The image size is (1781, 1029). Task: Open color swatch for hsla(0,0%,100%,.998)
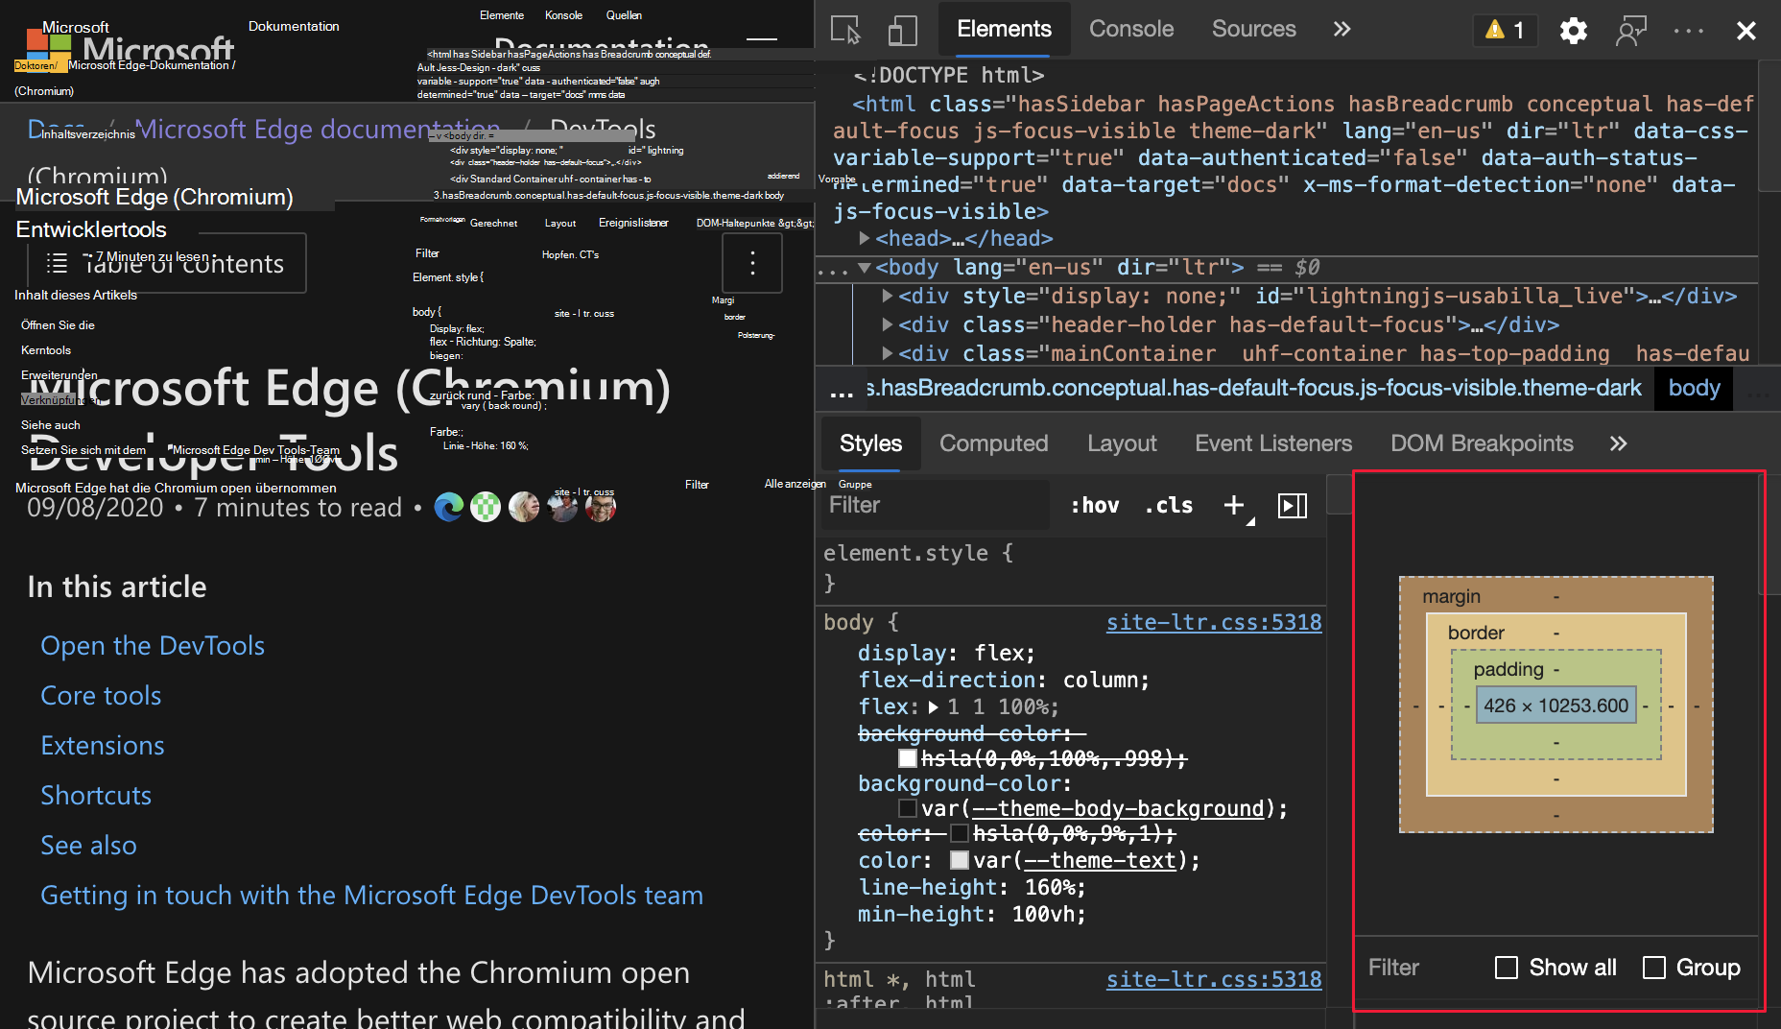(907, 759)
